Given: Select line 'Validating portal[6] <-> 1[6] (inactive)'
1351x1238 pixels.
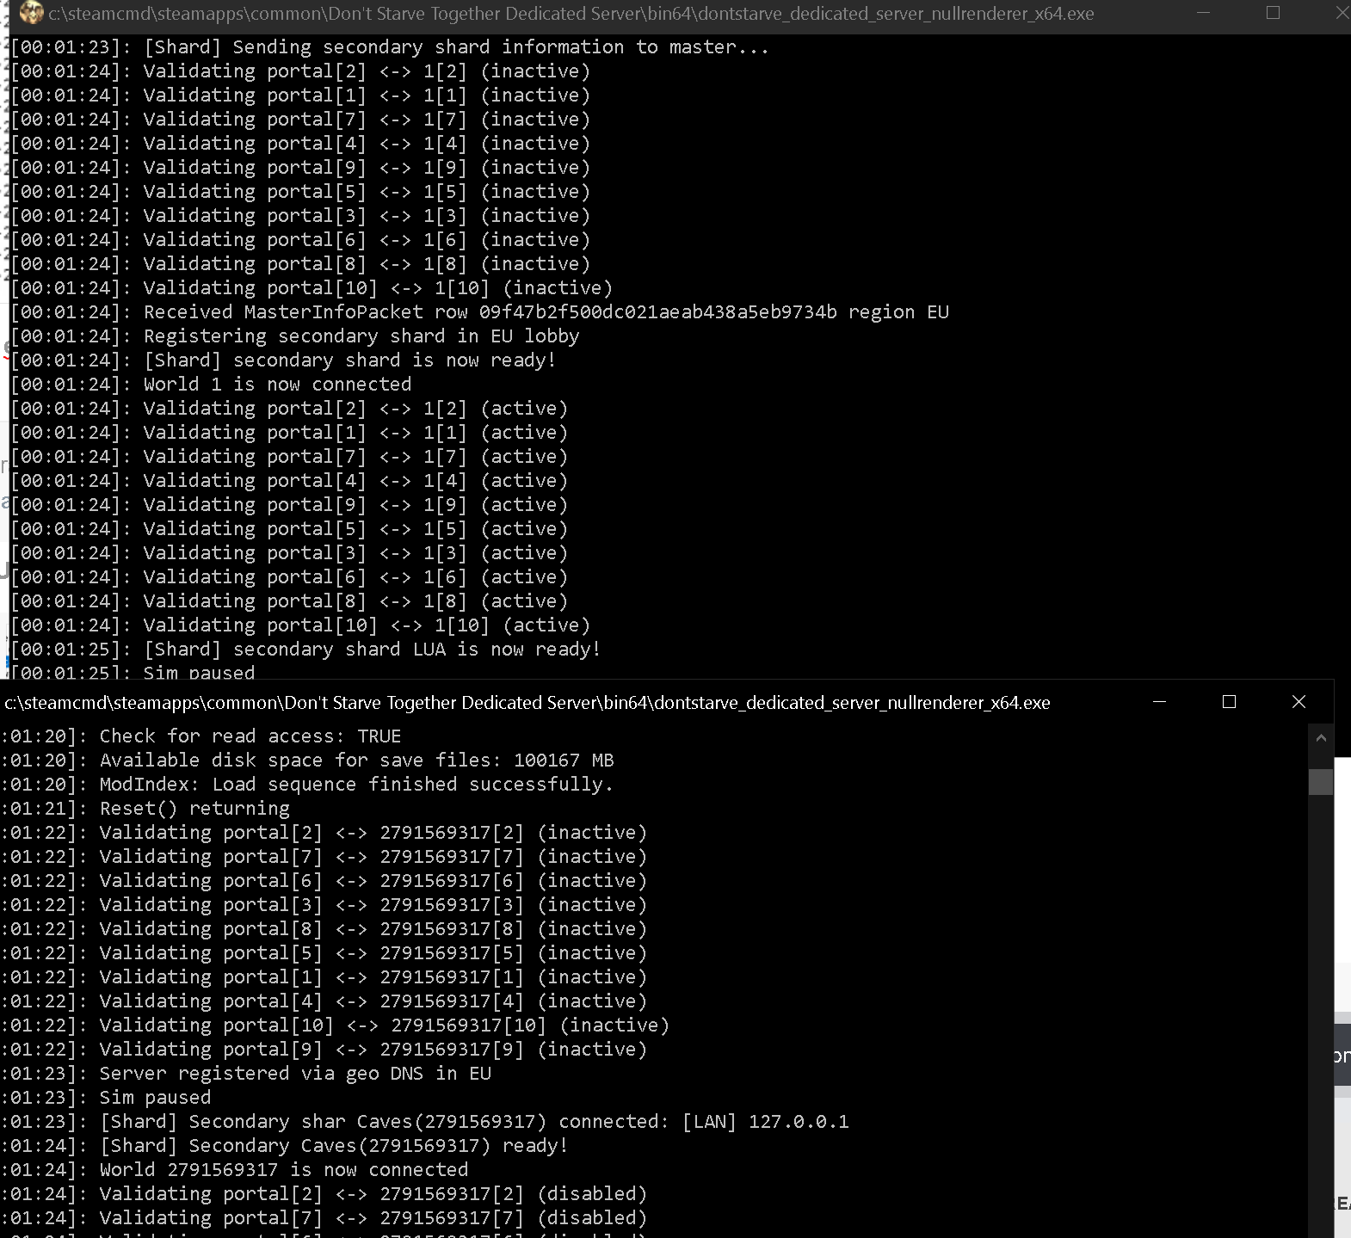Looking at the screenshot, I should pos(300,240).
